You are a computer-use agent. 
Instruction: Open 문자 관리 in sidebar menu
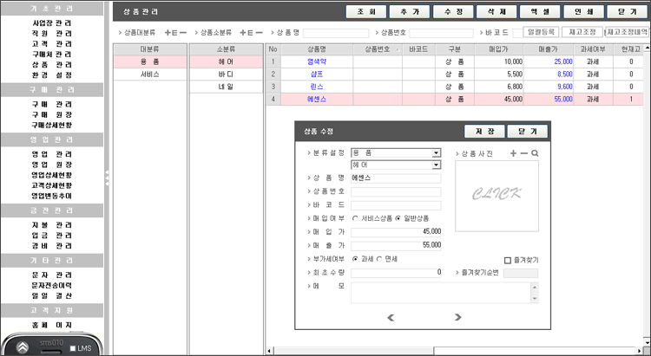[x=52, y=274]
